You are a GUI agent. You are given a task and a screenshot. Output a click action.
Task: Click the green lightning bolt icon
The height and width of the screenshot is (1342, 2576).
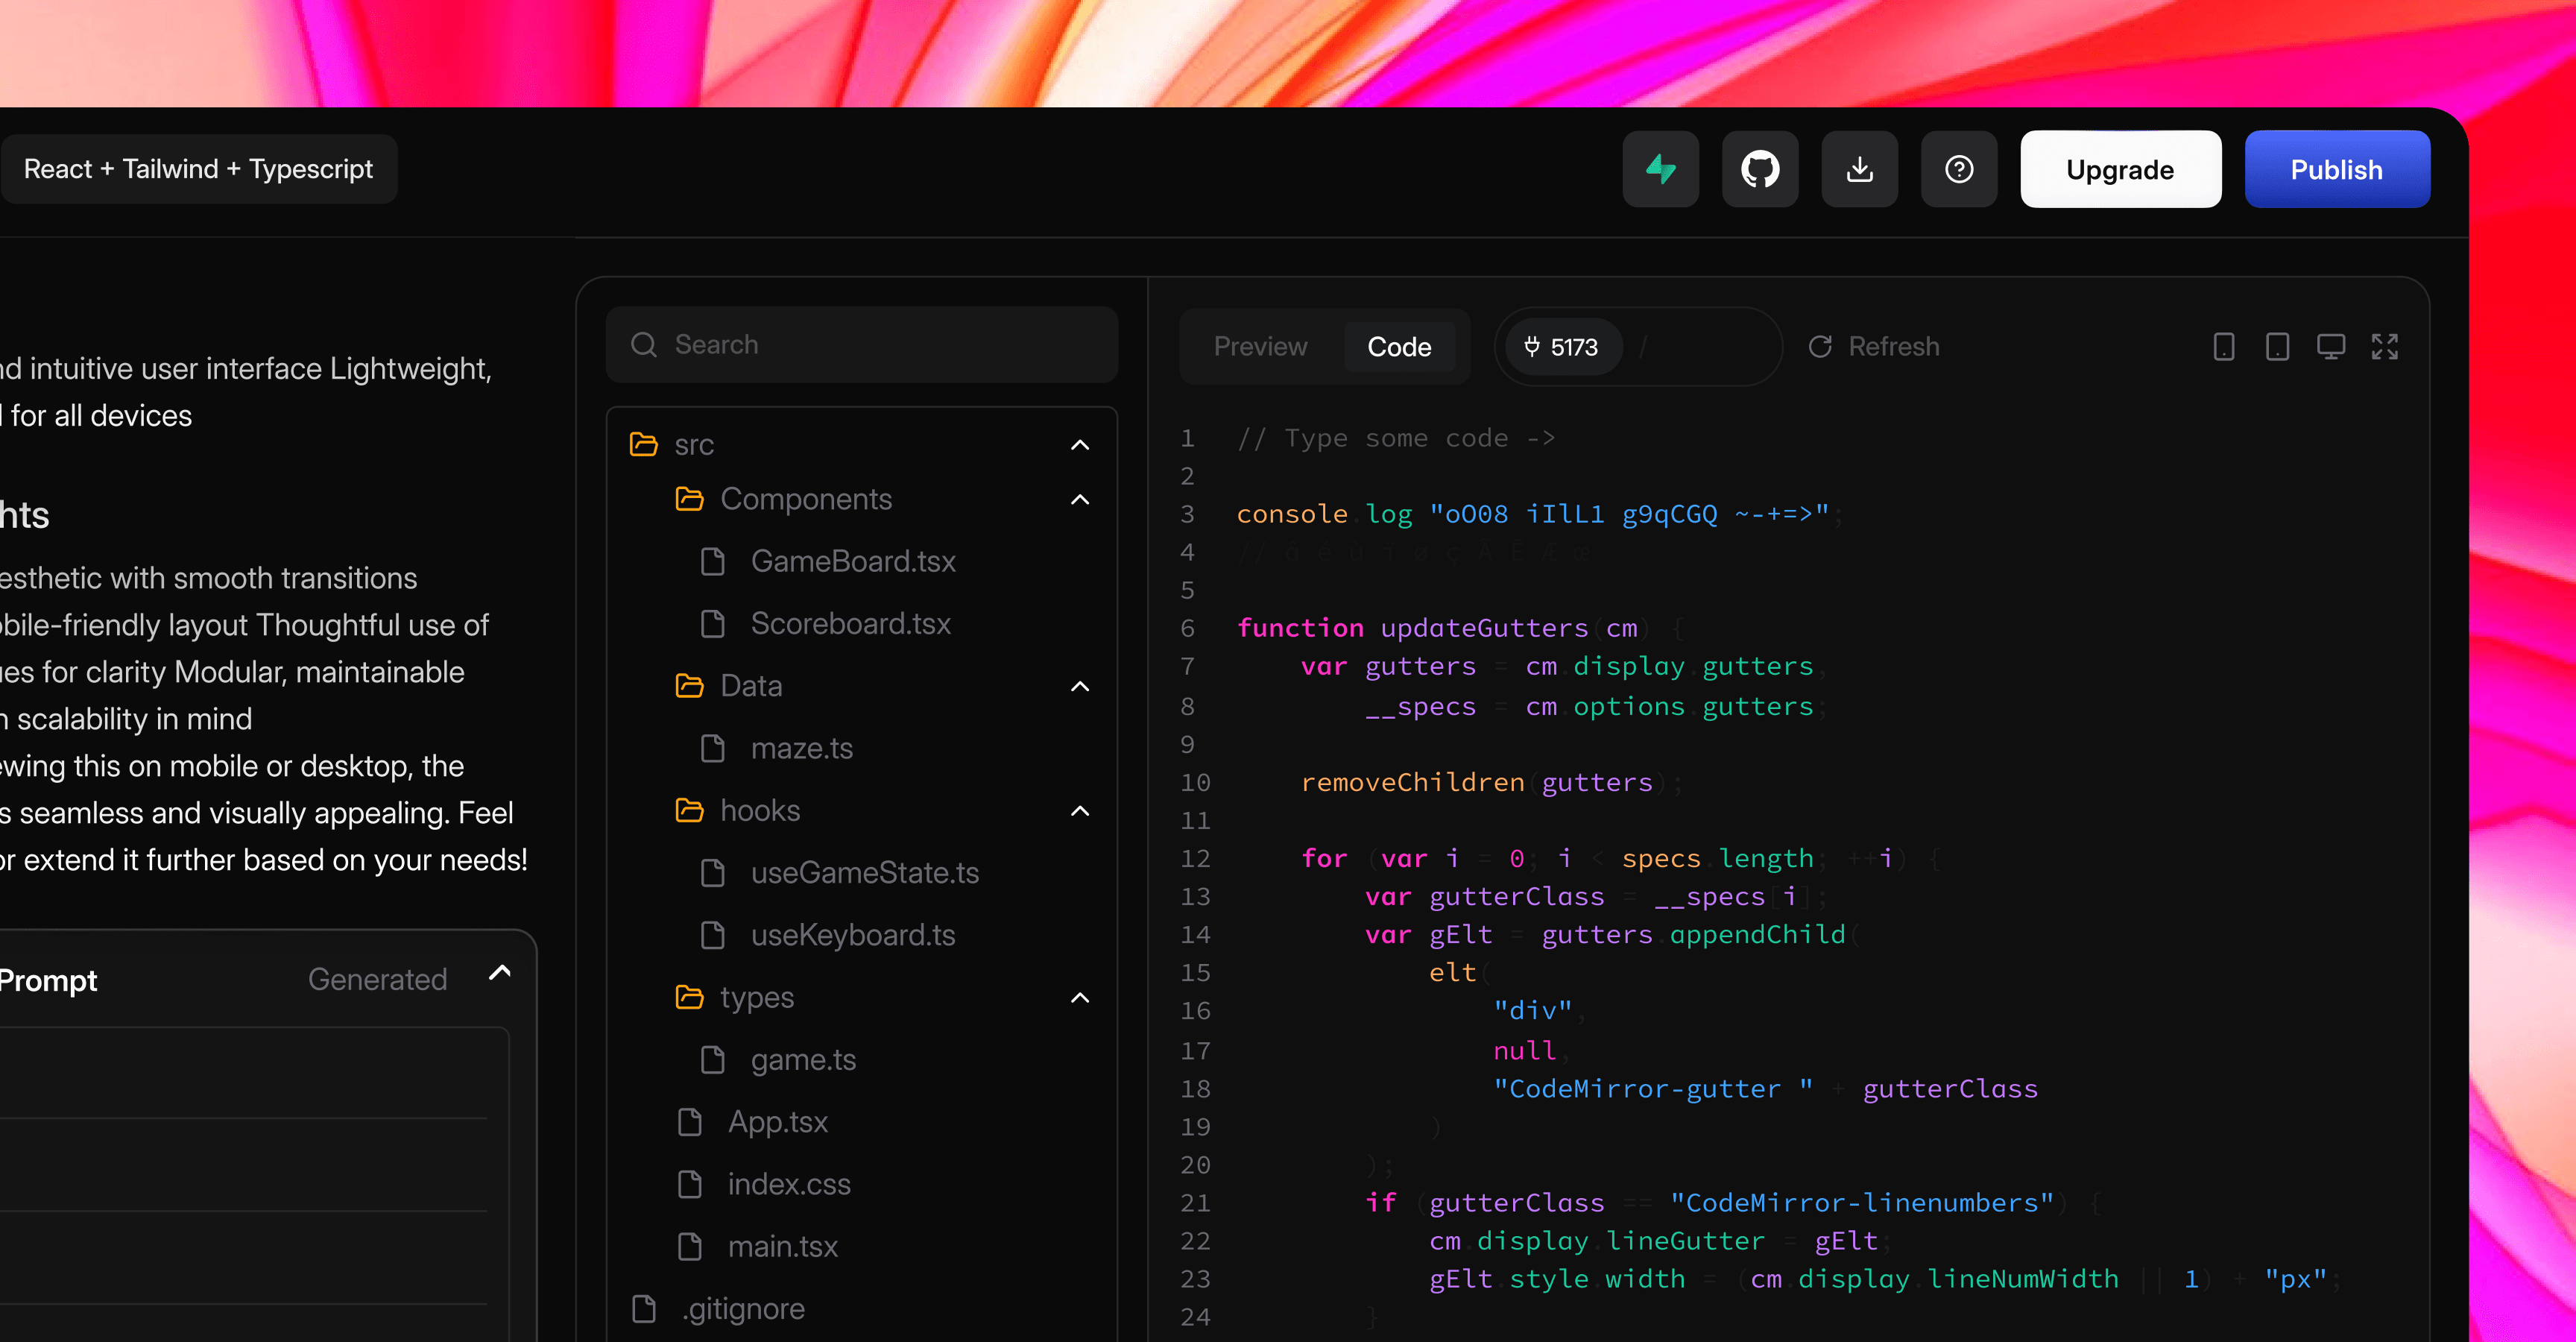[x=1660, y=169]
